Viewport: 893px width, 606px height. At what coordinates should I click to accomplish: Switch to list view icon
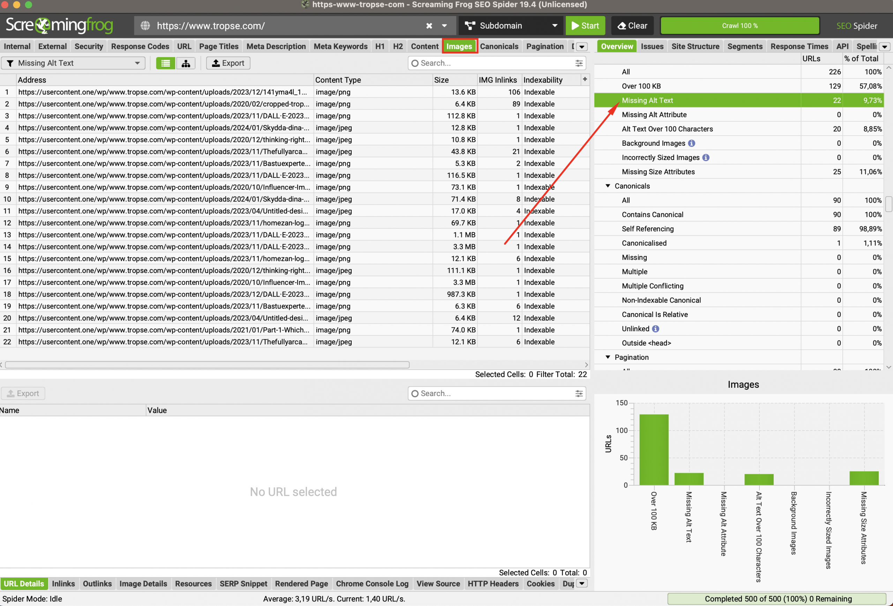(166, 63)
